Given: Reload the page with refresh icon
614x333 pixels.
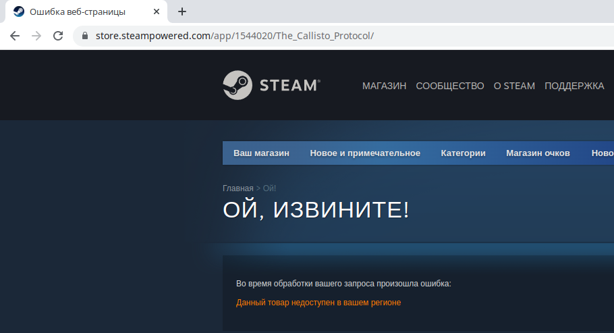Looking at the screenshot, I should [x=58, y=36].
